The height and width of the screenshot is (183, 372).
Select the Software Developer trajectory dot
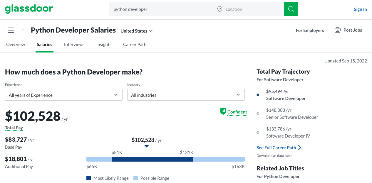point(258,95)
